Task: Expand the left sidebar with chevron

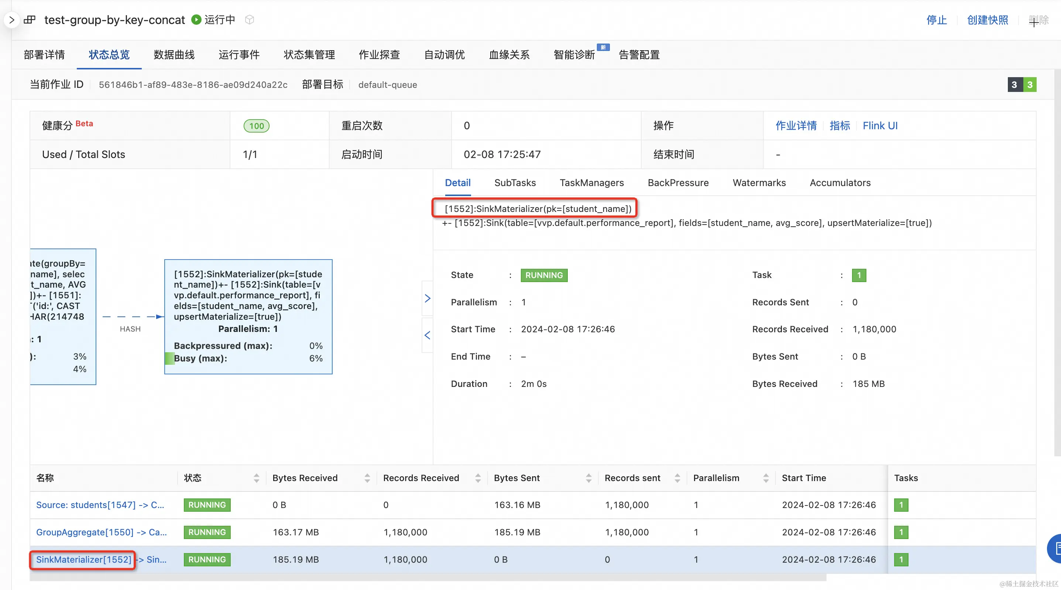Action: [x=11, y=20]
